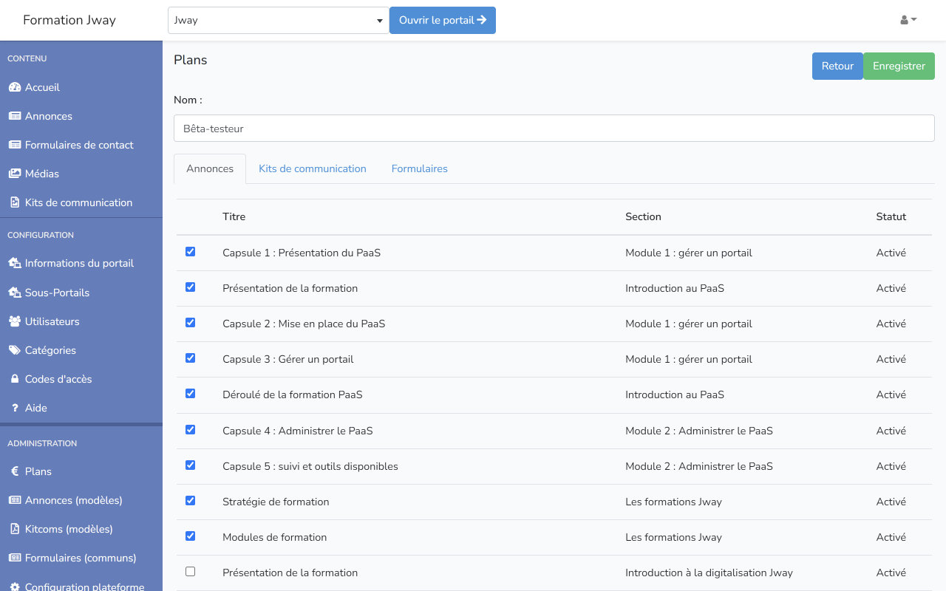Switch to the Formulaires tab

(x=419, y=168)
